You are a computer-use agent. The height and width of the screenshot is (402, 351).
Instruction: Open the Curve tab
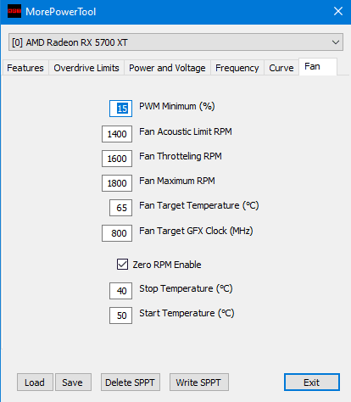(x=281, y=68)
